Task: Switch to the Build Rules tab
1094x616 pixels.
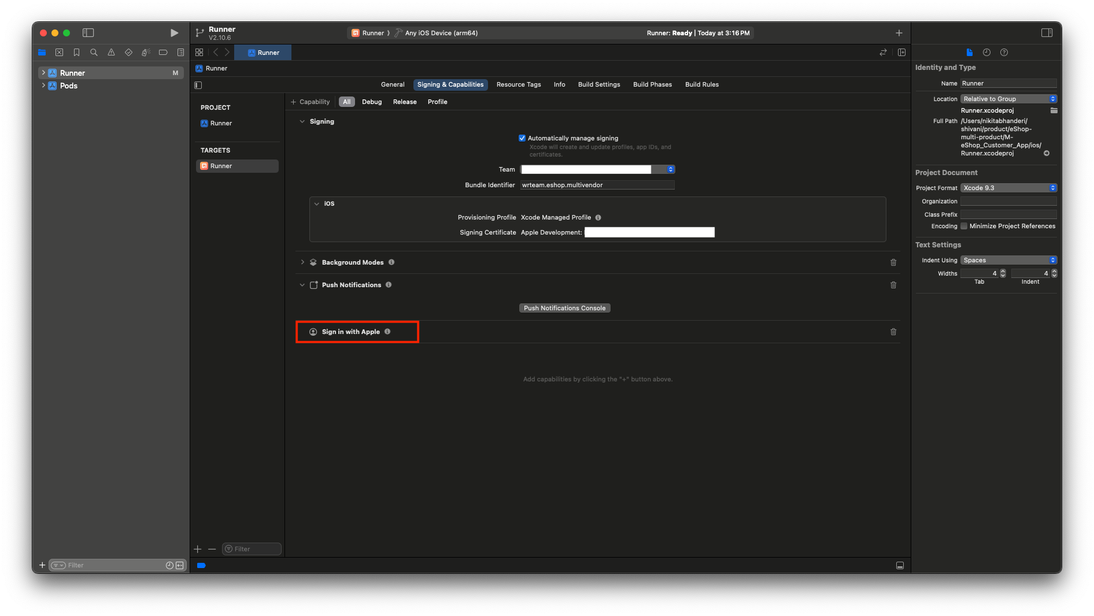Action: (702, 84)
